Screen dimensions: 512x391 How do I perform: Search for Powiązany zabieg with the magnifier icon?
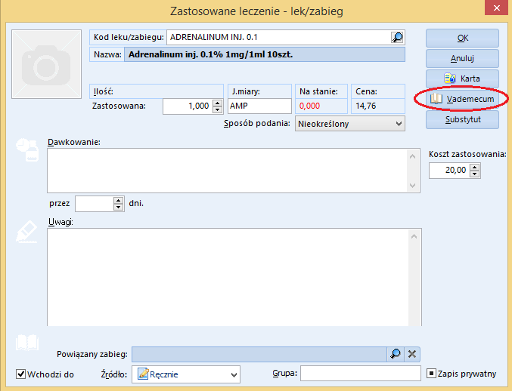click(x=396, y=354)
